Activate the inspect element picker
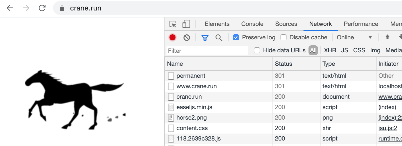 click(173, 24)
